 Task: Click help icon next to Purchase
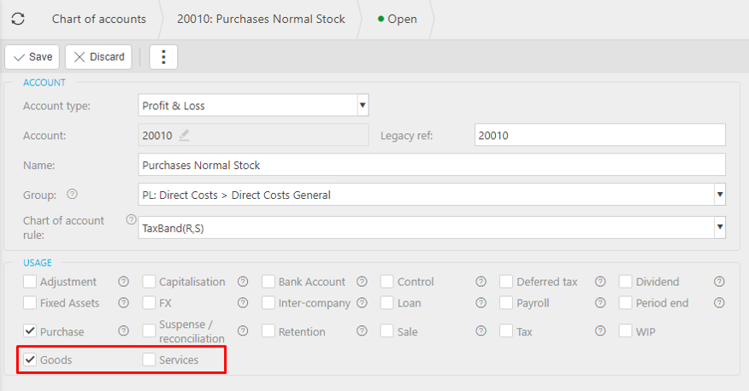click(x=123, y=331)
